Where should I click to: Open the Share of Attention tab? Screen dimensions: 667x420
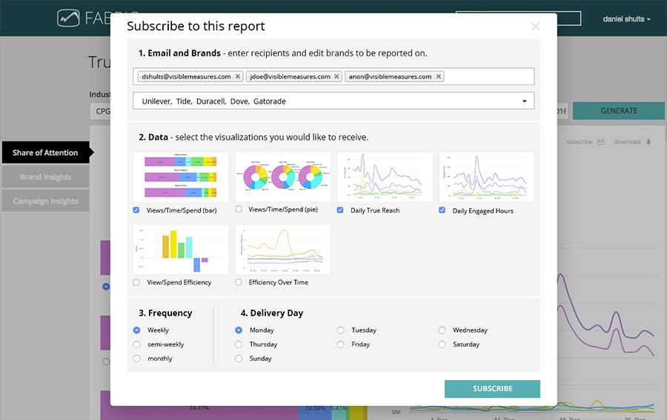45,153
